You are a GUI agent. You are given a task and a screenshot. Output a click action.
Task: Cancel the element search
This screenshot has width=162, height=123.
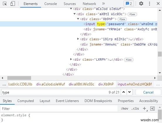click(148, 92)
